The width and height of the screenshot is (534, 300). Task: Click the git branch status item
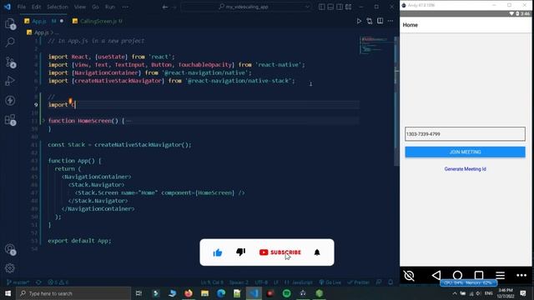(18, 282)
